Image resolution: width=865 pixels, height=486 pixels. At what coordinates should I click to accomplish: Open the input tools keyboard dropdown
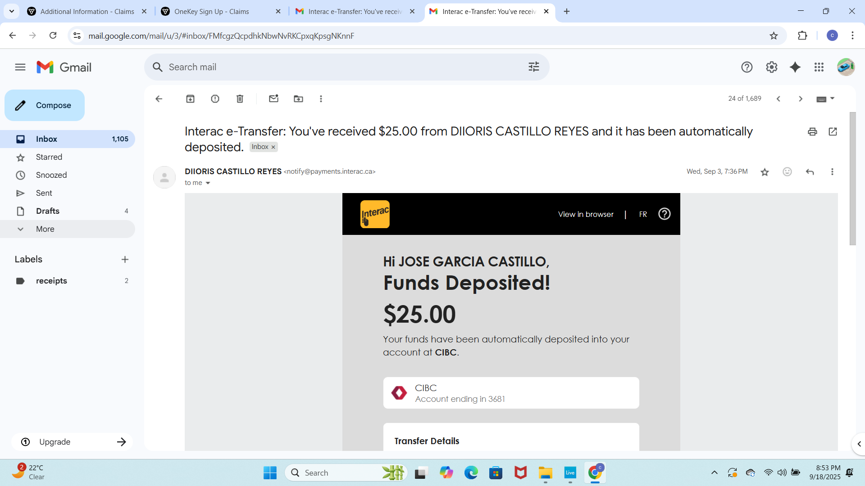click(x=832, y=99)
